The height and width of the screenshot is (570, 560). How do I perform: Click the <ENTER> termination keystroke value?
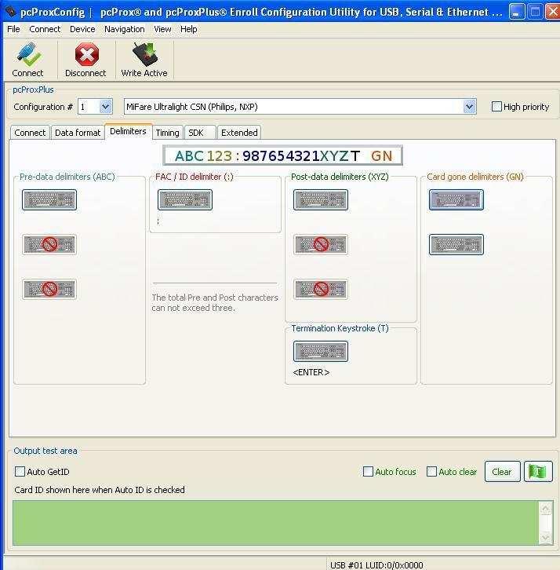point(311,372)
